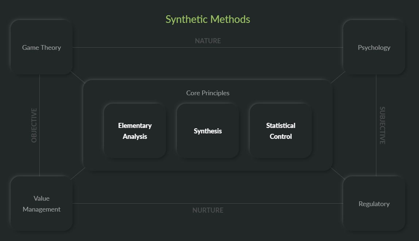
Task: Select the Core Principles heading
Action: [x=207, y=93]
